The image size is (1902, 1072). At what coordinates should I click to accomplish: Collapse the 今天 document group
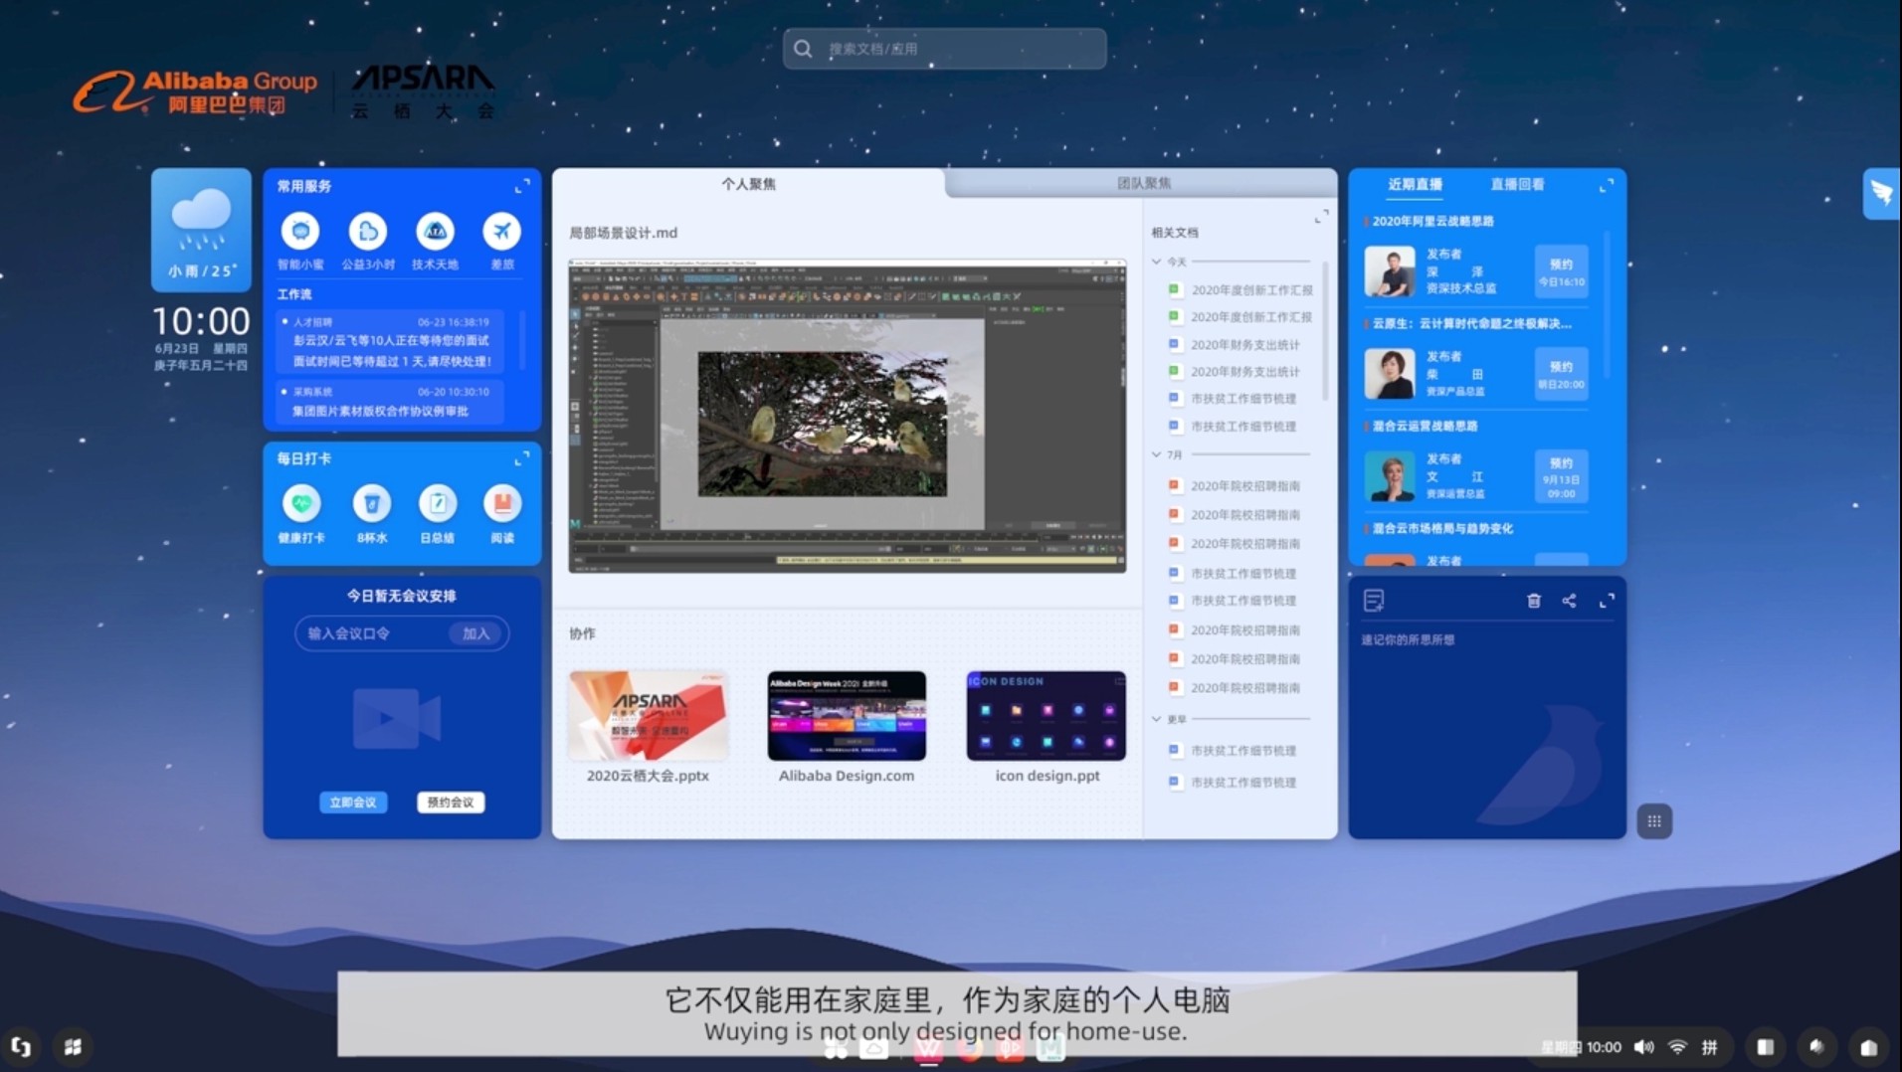tap(1157, 262)
